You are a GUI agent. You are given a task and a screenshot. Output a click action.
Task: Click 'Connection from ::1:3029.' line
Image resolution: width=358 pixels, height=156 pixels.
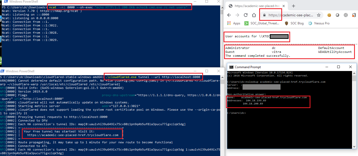coord(30,40)
